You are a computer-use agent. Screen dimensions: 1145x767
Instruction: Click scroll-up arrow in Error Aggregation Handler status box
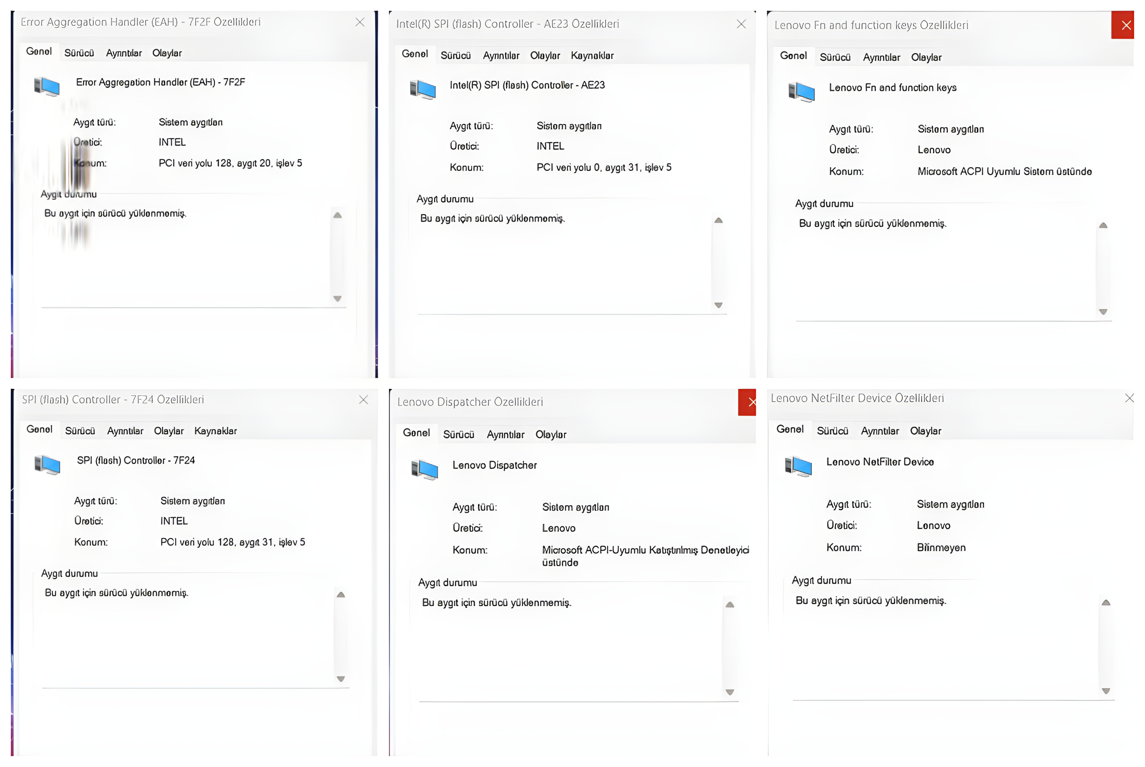(x=337, y=215)
